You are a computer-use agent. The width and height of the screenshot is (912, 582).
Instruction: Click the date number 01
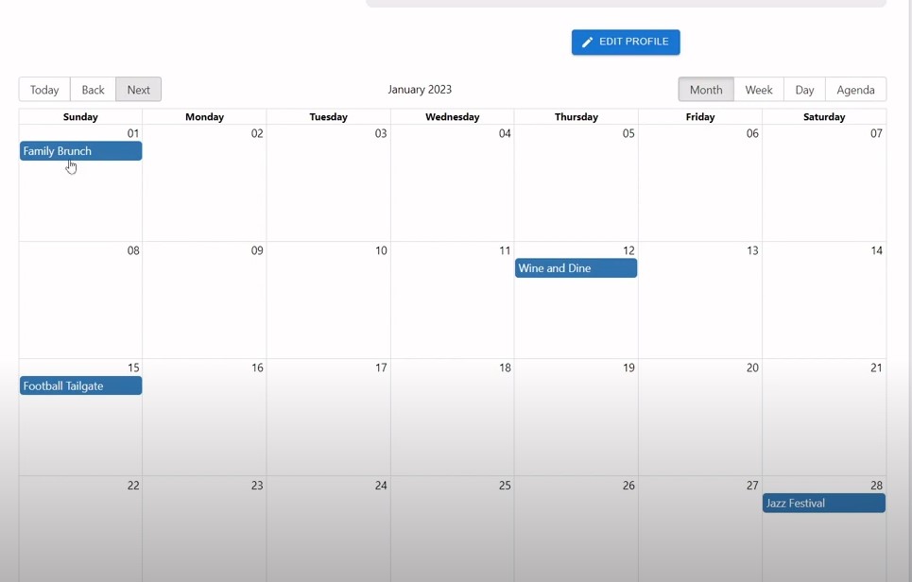click(133, 133)
